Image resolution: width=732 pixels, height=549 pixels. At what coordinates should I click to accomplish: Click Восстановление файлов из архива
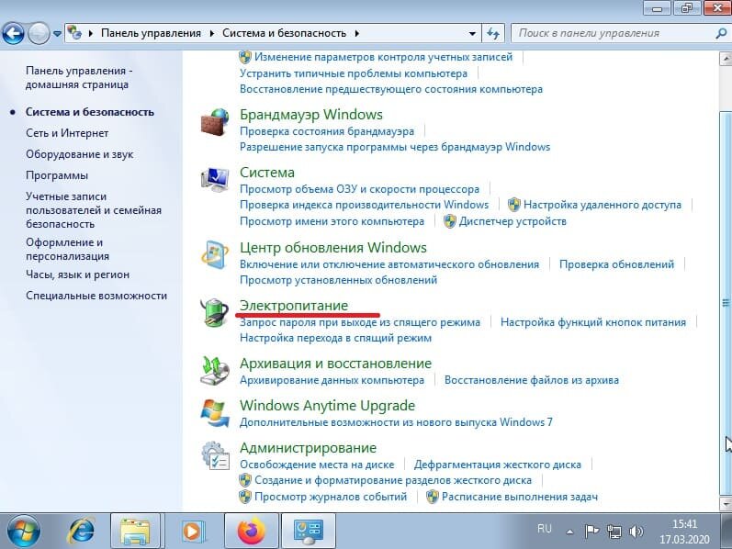tap(531, 380)
